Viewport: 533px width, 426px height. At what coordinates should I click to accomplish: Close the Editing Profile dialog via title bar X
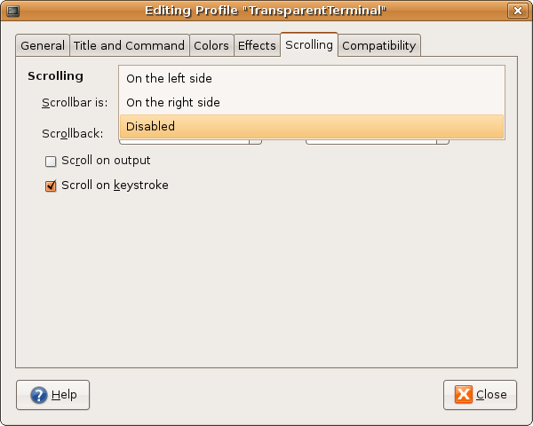pyautogui.click(x=517, y=11)
